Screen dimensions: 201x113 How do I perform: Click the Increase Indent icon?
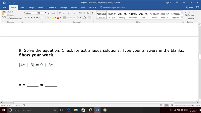84,13
